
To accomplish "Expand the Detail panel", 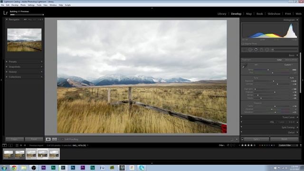I will (x=291, y=133).
